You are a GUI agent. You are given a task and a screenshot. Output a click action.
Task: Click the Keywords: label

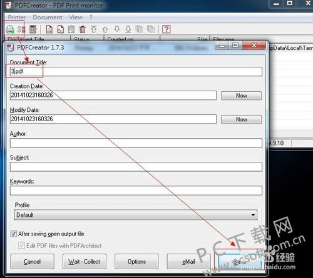pyautogui.click(x=22, y=181)
